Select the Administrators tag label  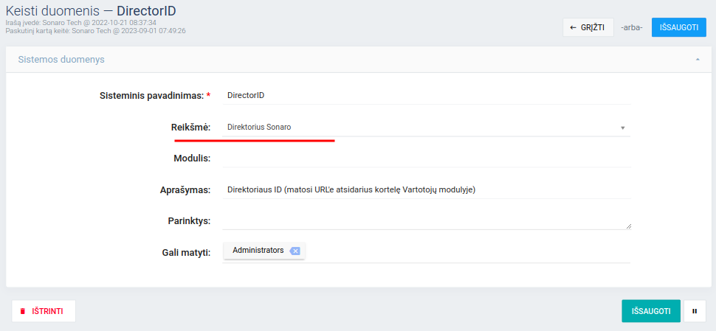pyautogui.click(x=258, y=251)
